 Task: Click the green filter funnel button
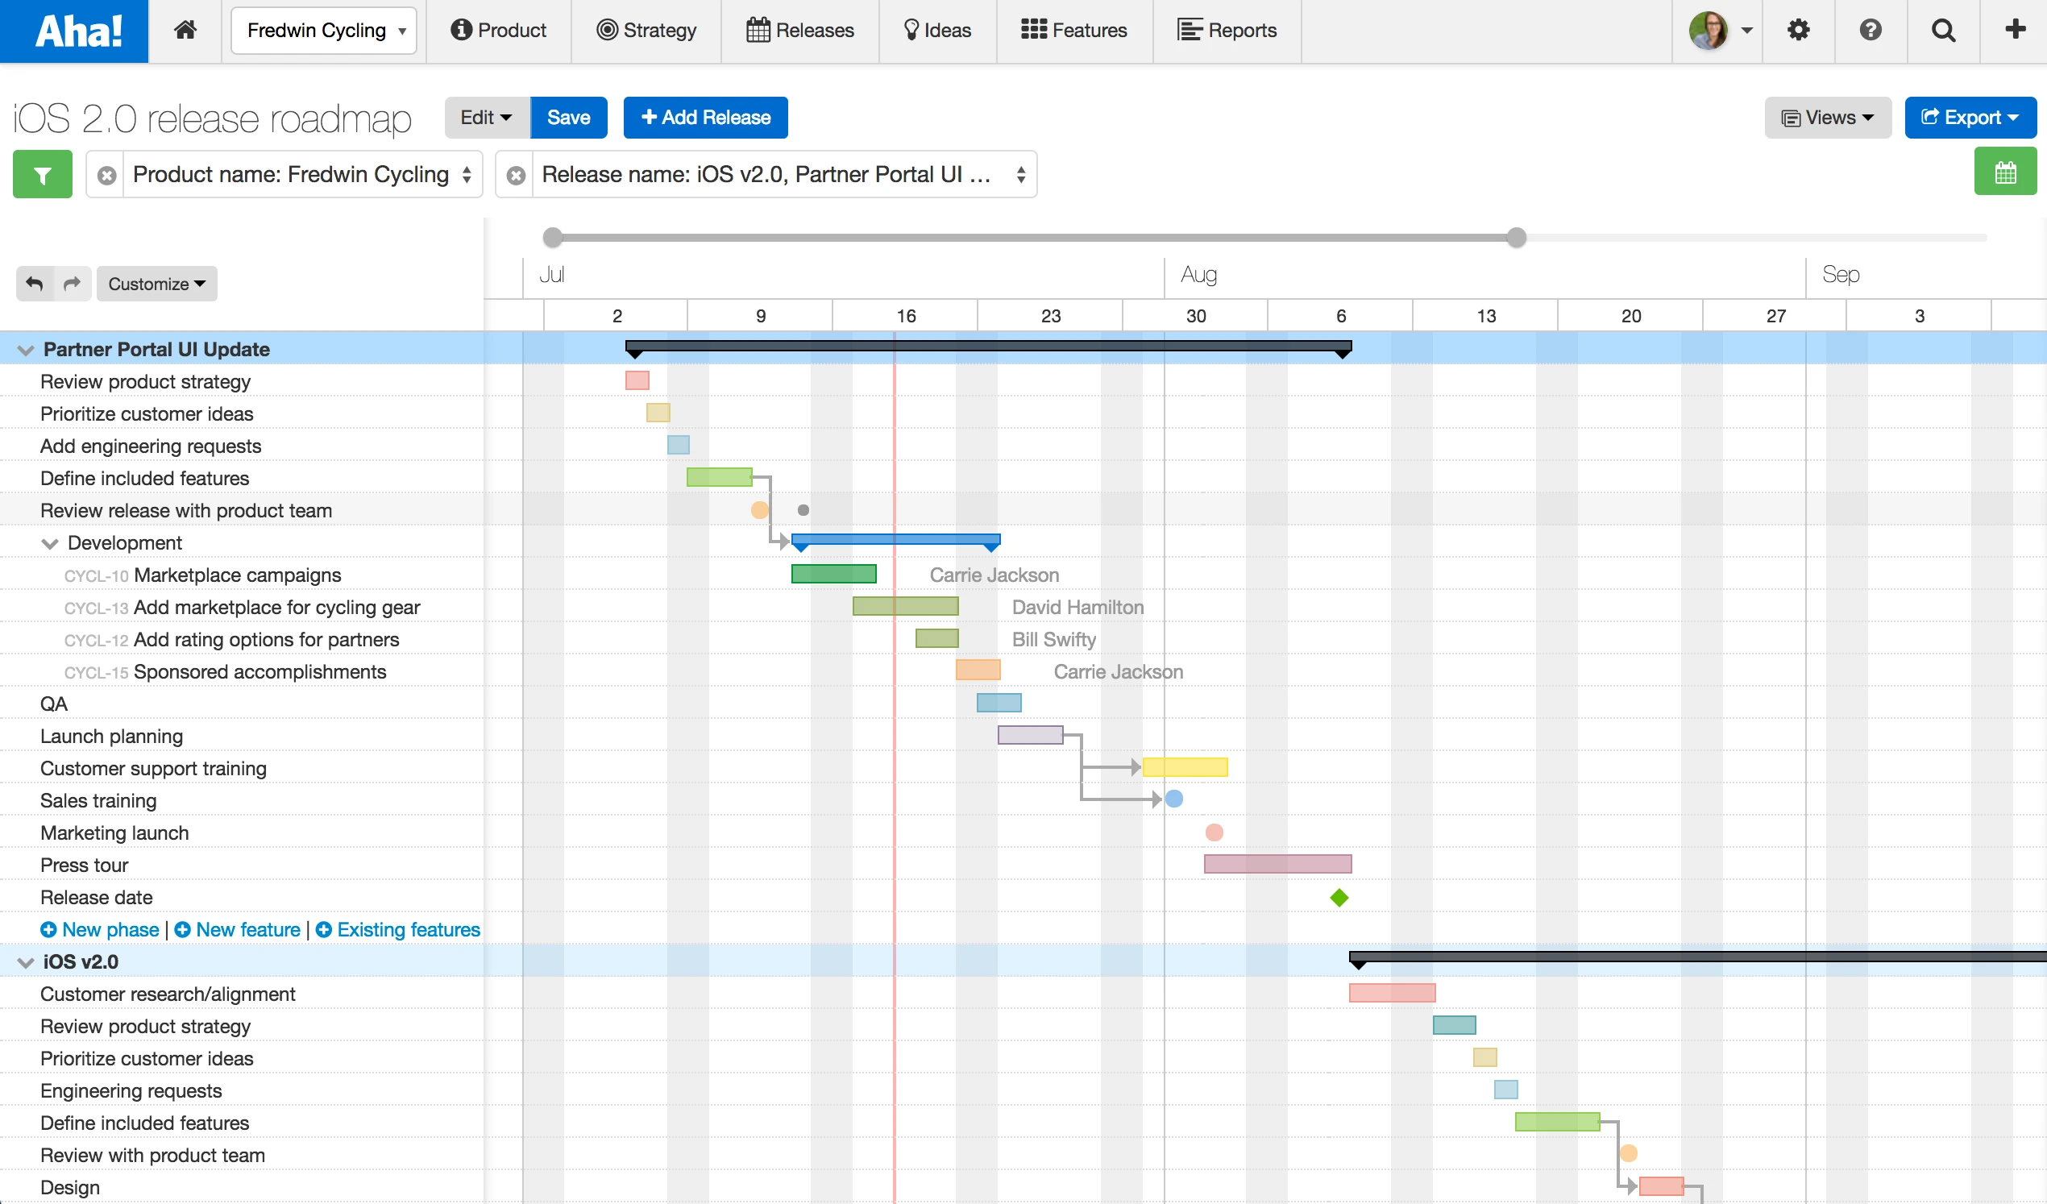point(42,174)
